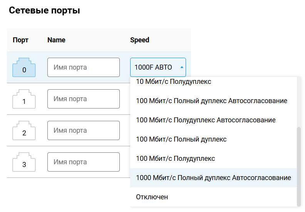Image resolution: width=305 pixels, height=212 pixels.
Task: Select the Отключен option to disable port
Action: coord(152,197)
